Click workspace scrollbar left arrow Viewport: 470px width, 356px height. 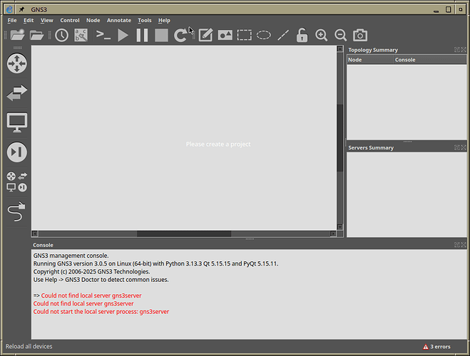point(35,234)
